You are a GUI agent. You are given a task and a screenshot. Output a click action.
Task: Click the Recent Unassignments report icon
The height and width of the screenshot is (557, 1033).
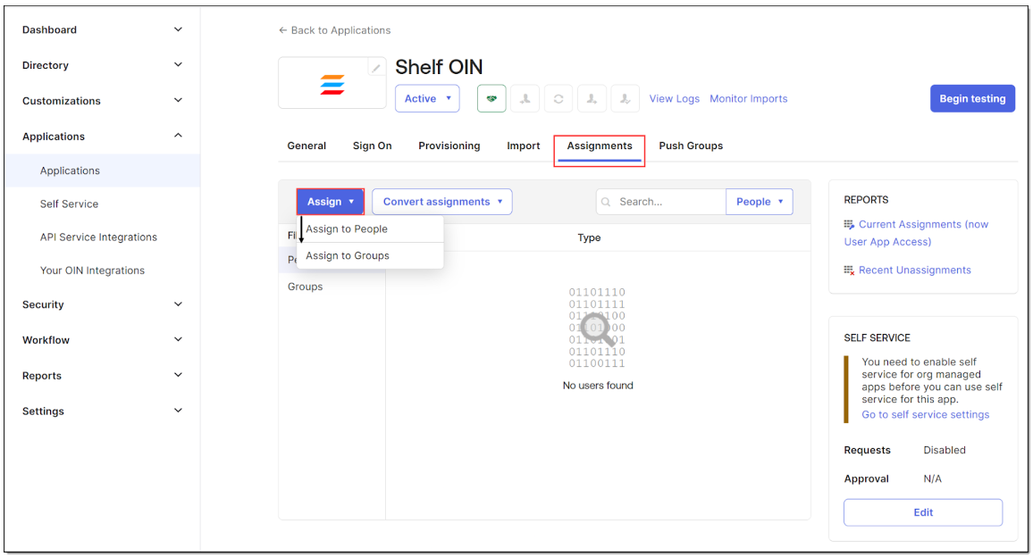849,270
